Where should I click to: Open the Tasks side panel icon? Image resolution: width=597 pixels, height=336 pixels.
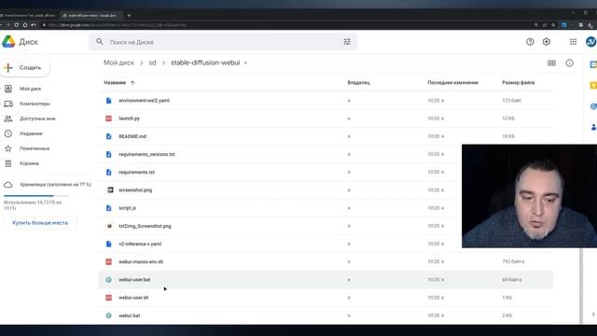pyautogui.click(x=593, y=106)
